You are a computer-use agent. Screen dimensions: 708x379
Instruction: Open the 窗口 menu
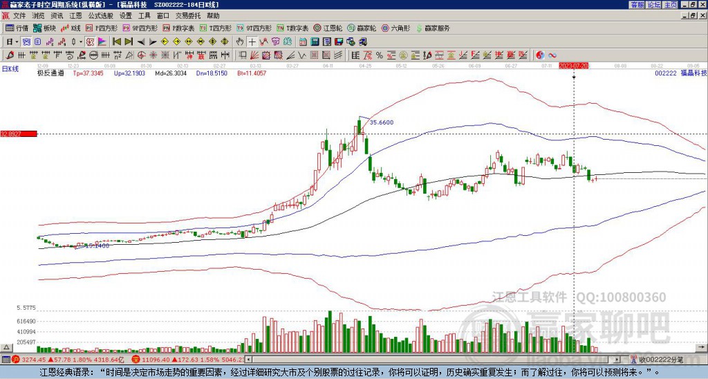[x=163, y=16]
